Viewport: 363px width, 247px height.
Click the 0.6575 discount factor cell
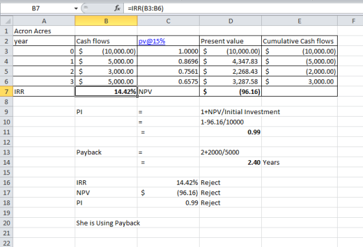(x=168, y=82)
